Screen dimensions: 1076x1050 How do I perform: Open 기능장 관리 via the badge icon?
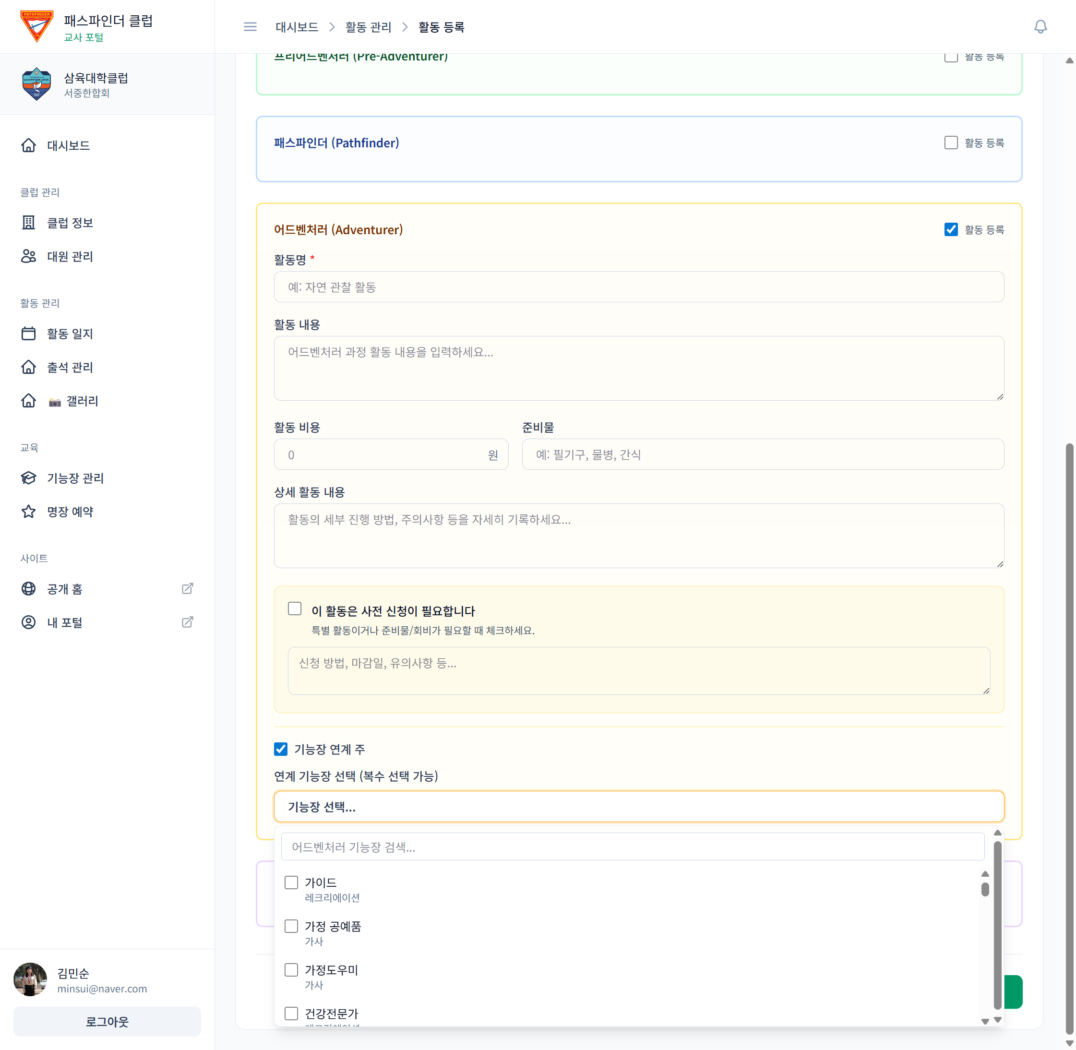tap(29, 478)
